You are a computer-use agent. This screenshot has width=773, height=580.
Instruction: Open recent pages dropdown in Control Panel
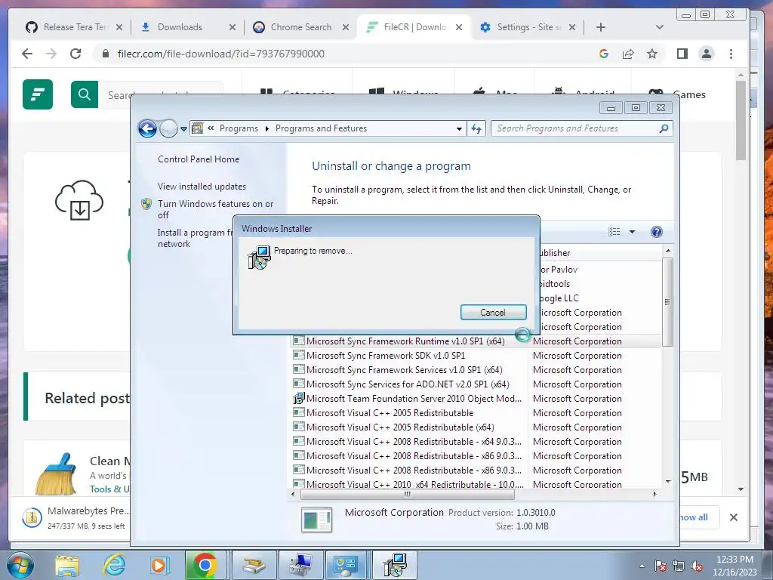point(183,128)
